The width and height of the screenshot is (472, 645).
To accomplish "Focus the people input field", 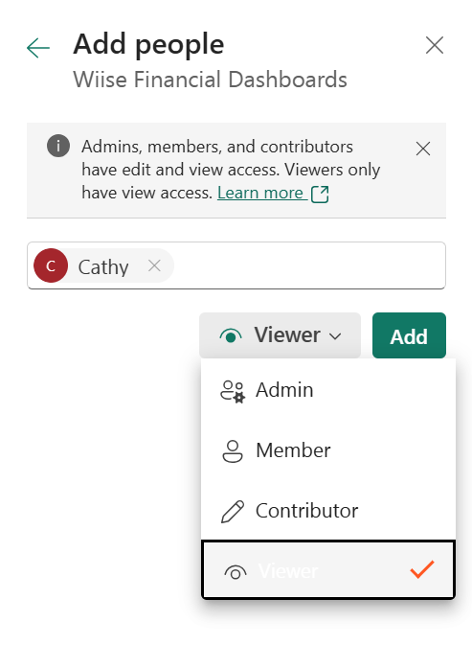I will point(236,265).
